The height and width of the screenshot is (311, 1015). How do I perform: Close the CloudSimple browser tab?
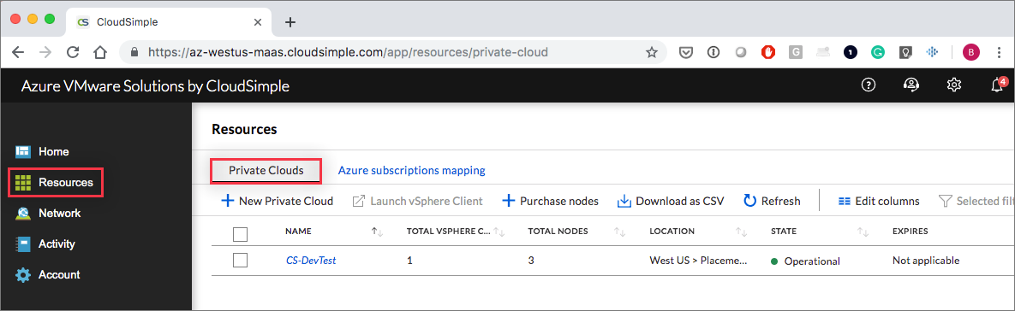tap(258, 22)
